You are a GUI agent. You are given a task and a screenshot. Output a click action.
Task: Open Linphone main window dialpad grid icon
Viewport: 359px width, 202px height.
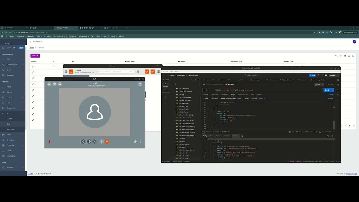tap(138, 72)
